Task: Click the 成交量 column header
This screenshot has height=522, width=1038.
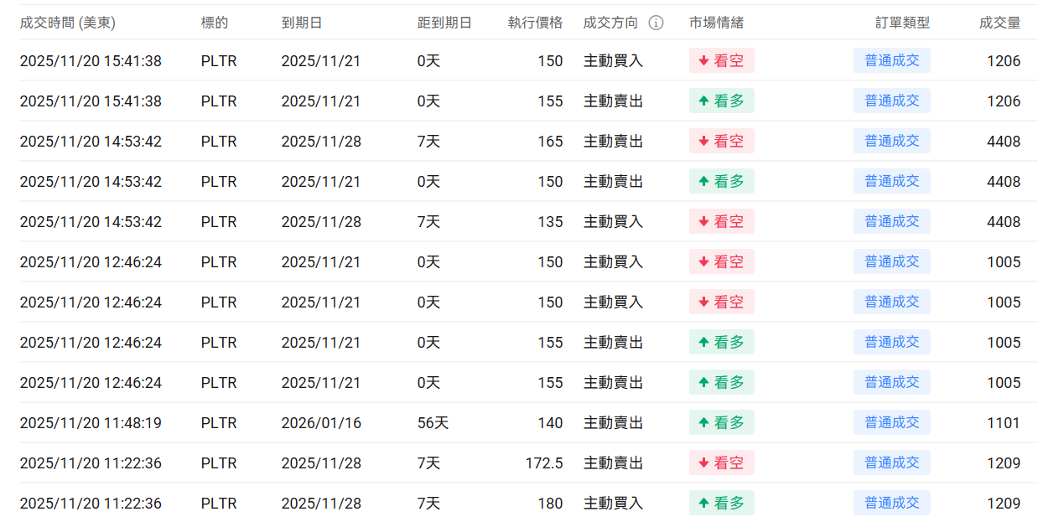Action: 999,23
